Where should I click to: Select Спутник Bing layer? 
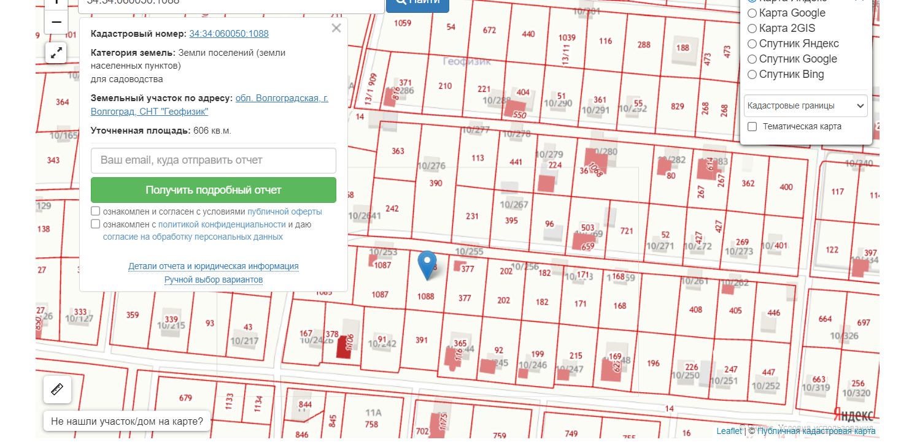coord(752,74)
